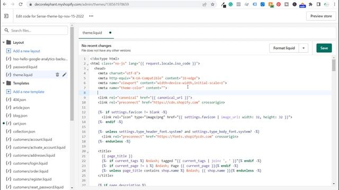The image size is (339, 190).
Task: Fold the html tag at line 2
Action: pos(88,64)
